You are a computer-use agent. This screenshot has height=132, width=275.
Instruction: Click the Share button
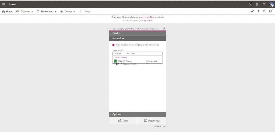[123, 121]
